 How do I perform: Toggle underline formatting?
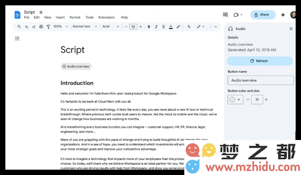[163, 27]
